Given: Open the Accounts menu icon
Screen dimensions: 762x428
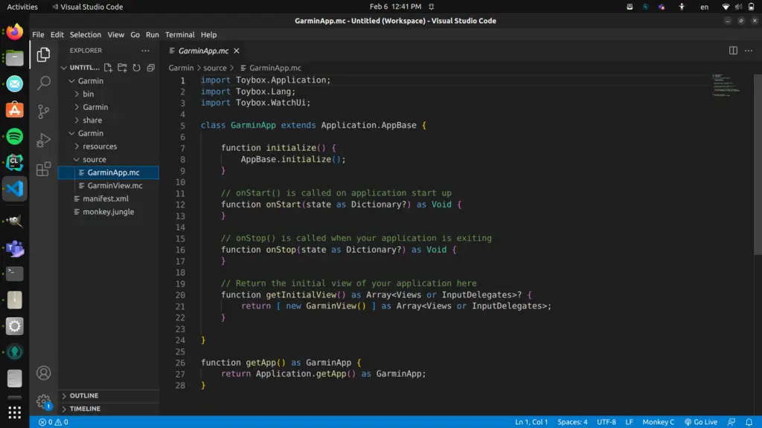Looking at the screenshot, I should tap(43, 373).
